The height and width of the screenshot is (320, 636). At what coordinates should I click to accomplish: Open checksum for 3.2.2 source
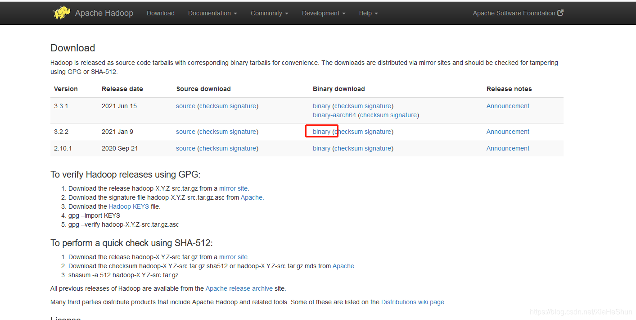tap(213, 132)
